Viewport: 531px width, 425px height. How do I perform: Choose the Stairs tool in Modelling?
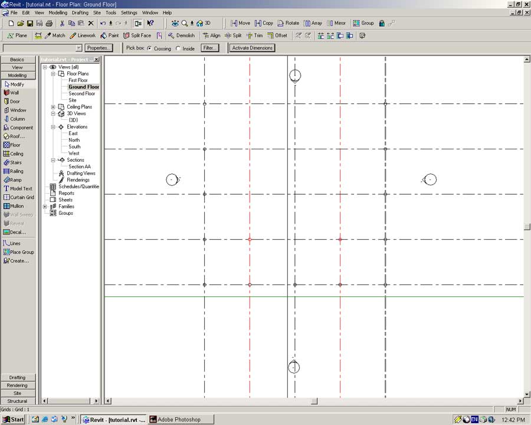tap(16, 162)
